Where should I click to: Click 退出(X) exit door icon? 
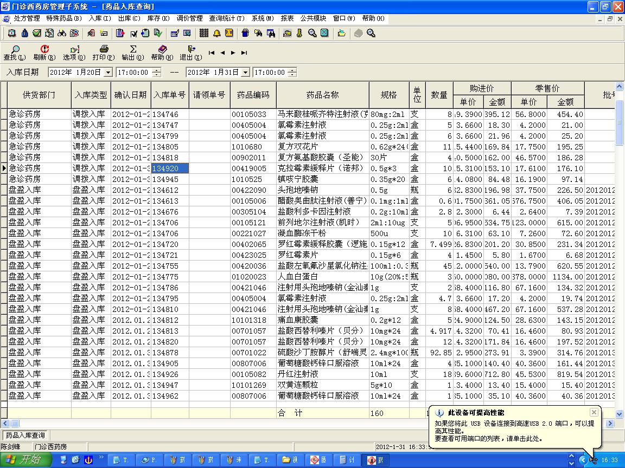191,53
